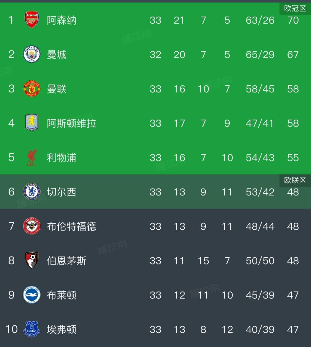Open the Brighton seagull badge

click(x=32, y=295)
